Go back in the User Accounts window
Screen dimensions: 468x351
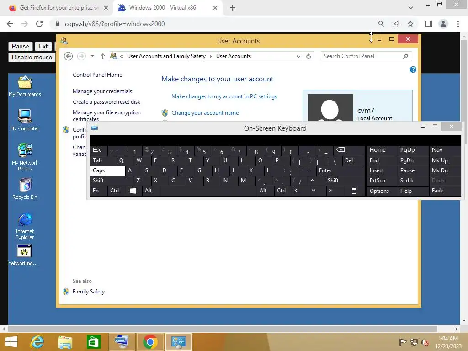click(69, 56)
